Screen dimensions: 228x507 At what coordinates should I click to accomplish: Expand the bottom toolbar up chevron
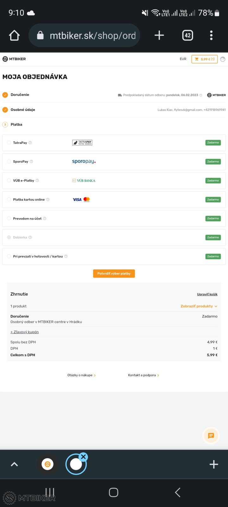[14, 464]
